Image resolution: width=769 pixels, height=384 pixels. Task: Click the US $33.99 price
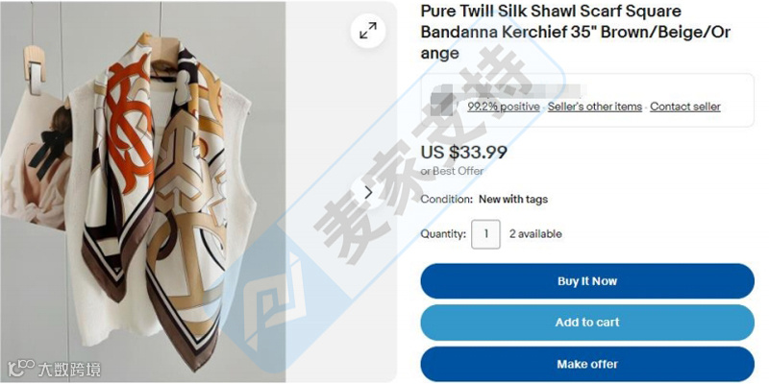point(463,153)
